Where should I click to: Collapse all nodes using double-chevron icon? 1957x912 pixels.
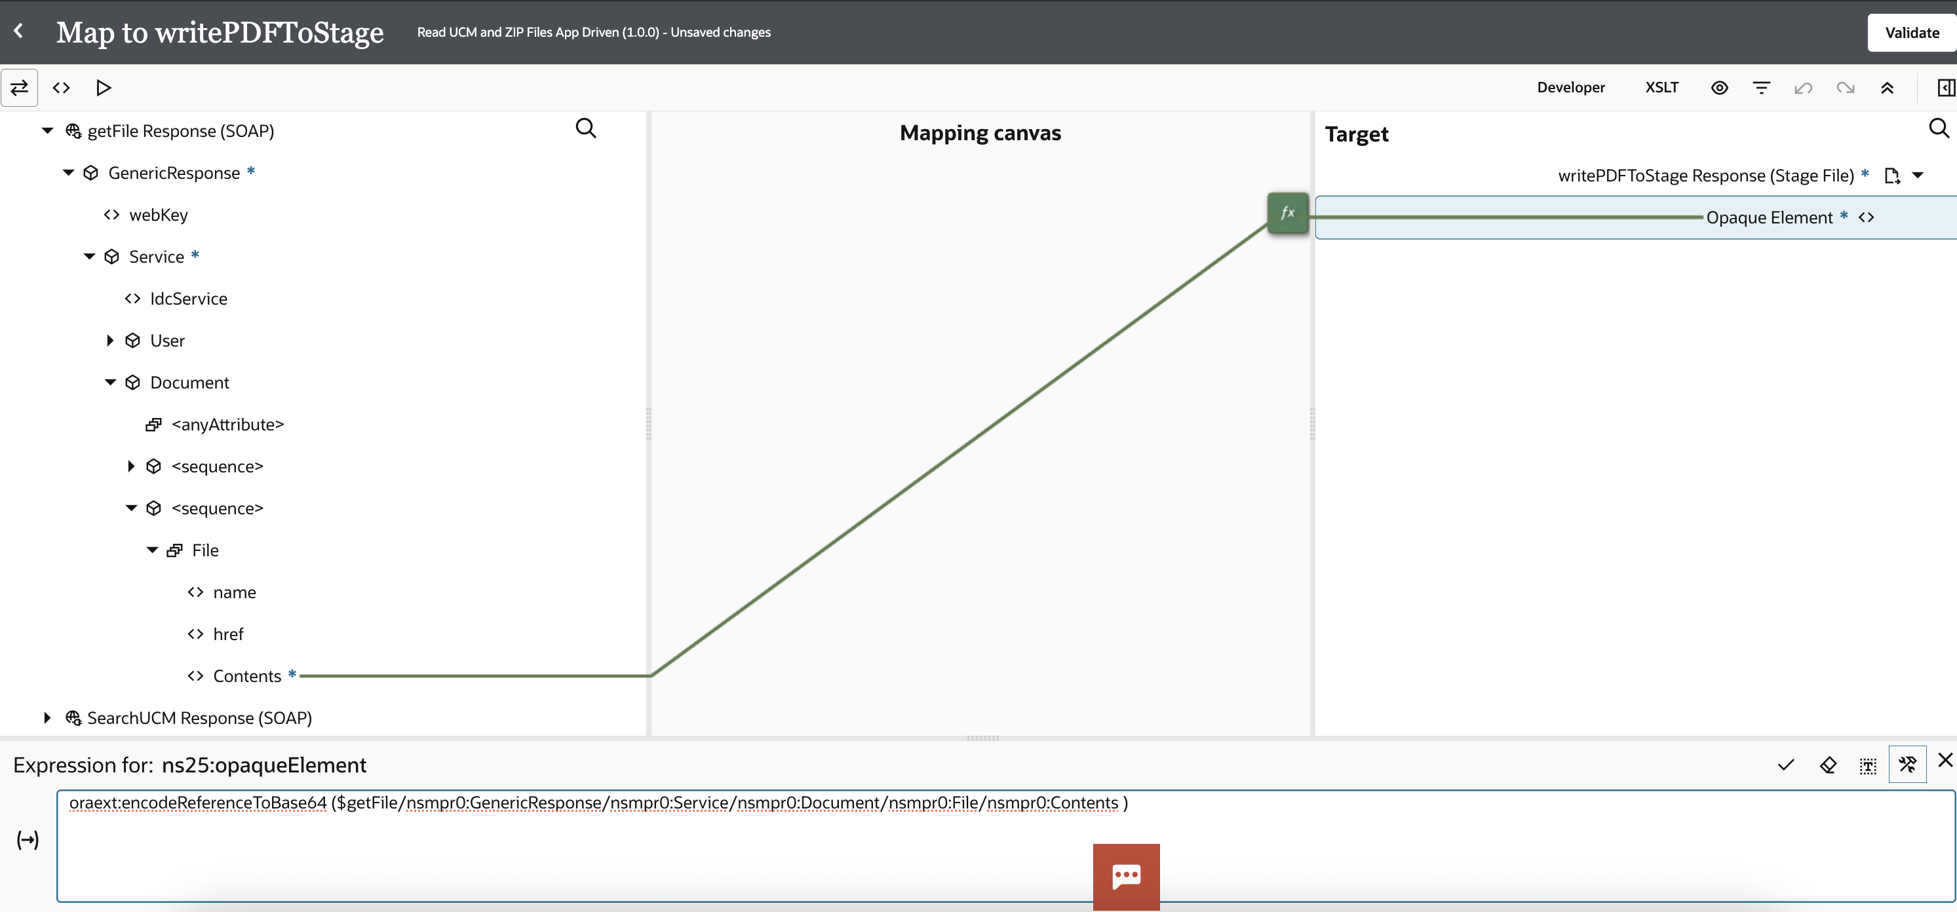pos(1887,87)
